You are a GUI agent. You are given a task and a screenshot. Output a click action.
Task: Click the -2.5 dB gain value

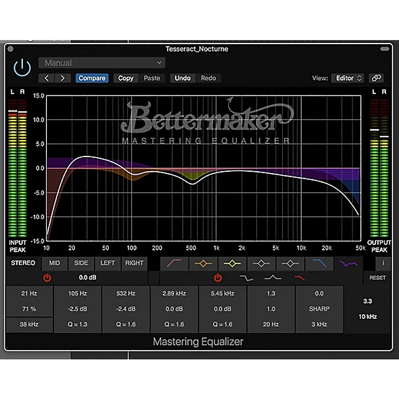pyautogui.click(x=78, y=309)
